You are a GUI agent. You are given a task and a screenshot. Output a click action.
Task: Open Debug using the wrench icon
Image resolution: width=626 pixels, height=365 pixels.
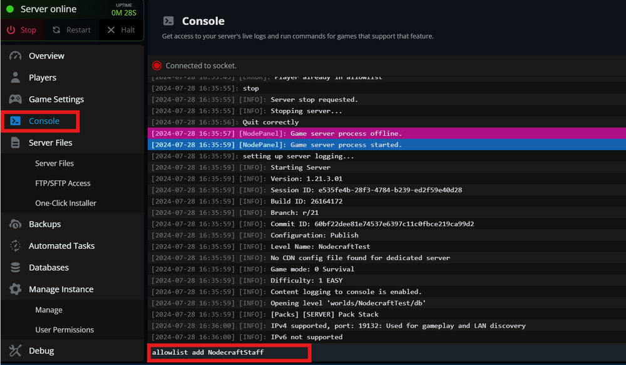coord(14,351)
